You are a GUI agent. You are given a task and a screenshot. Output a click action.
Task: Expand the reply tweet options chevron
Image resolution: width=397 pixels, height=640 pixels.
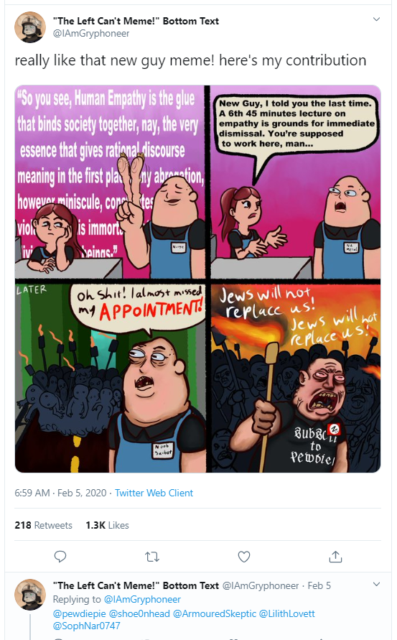point(377,584)
